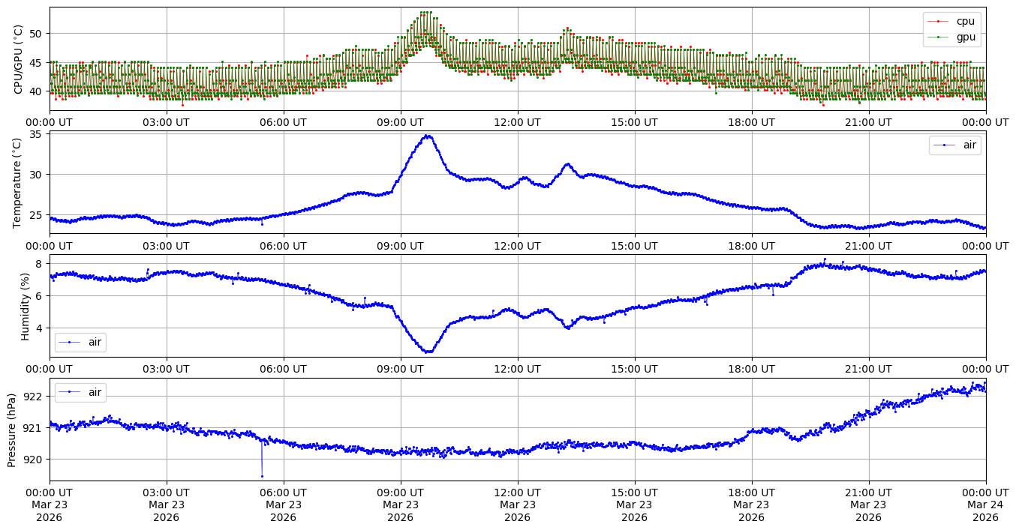The image size is (1016, 530).
Task: Click the 922 tick on the pressure axis
Action: 35,397
